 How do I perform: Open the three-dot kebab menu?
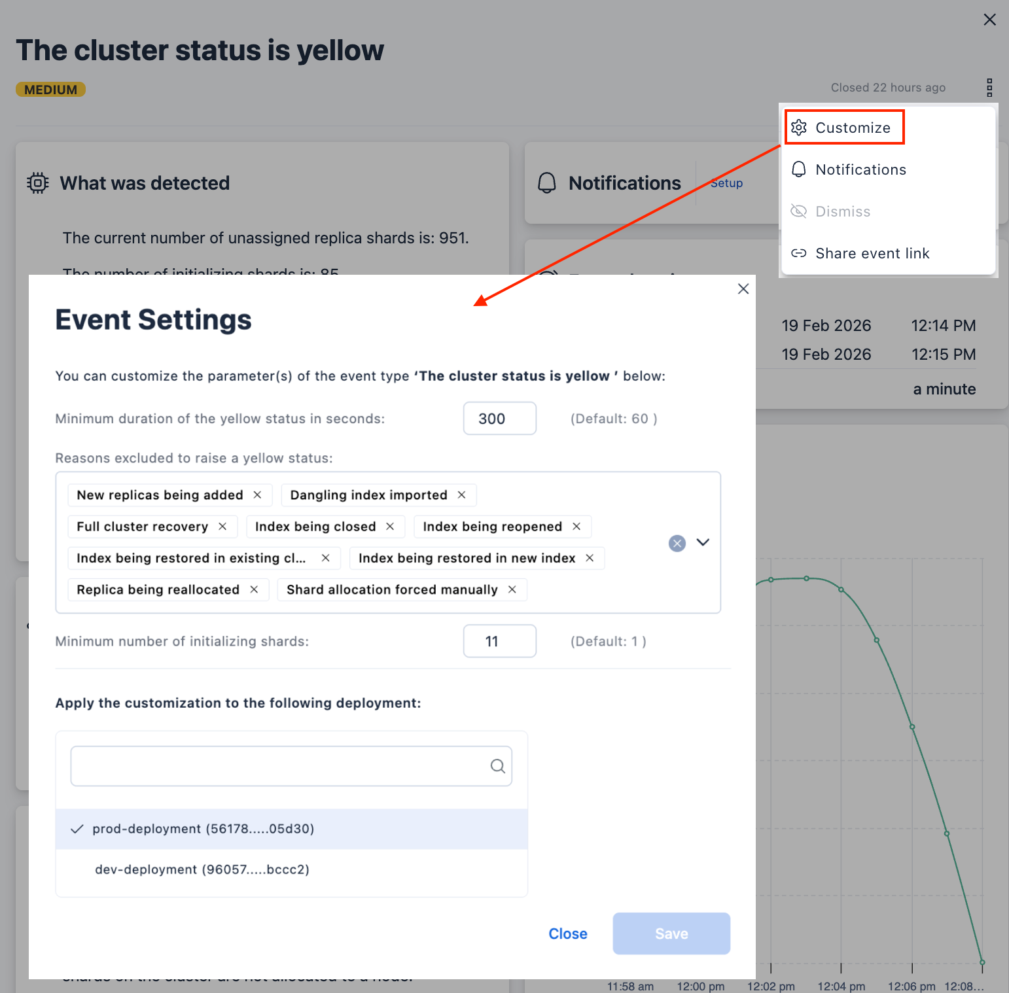tap(990, 87)
